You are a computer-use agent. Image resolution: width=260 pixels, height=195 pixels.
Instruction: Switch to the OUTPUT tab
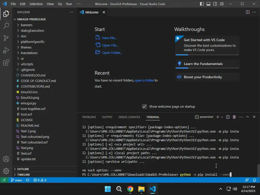(x=107, y=117)
